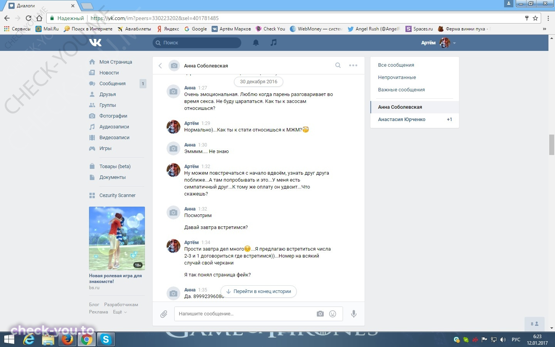
Task: Open Яндекс bookmark
Action: click(x=168, y=29)
